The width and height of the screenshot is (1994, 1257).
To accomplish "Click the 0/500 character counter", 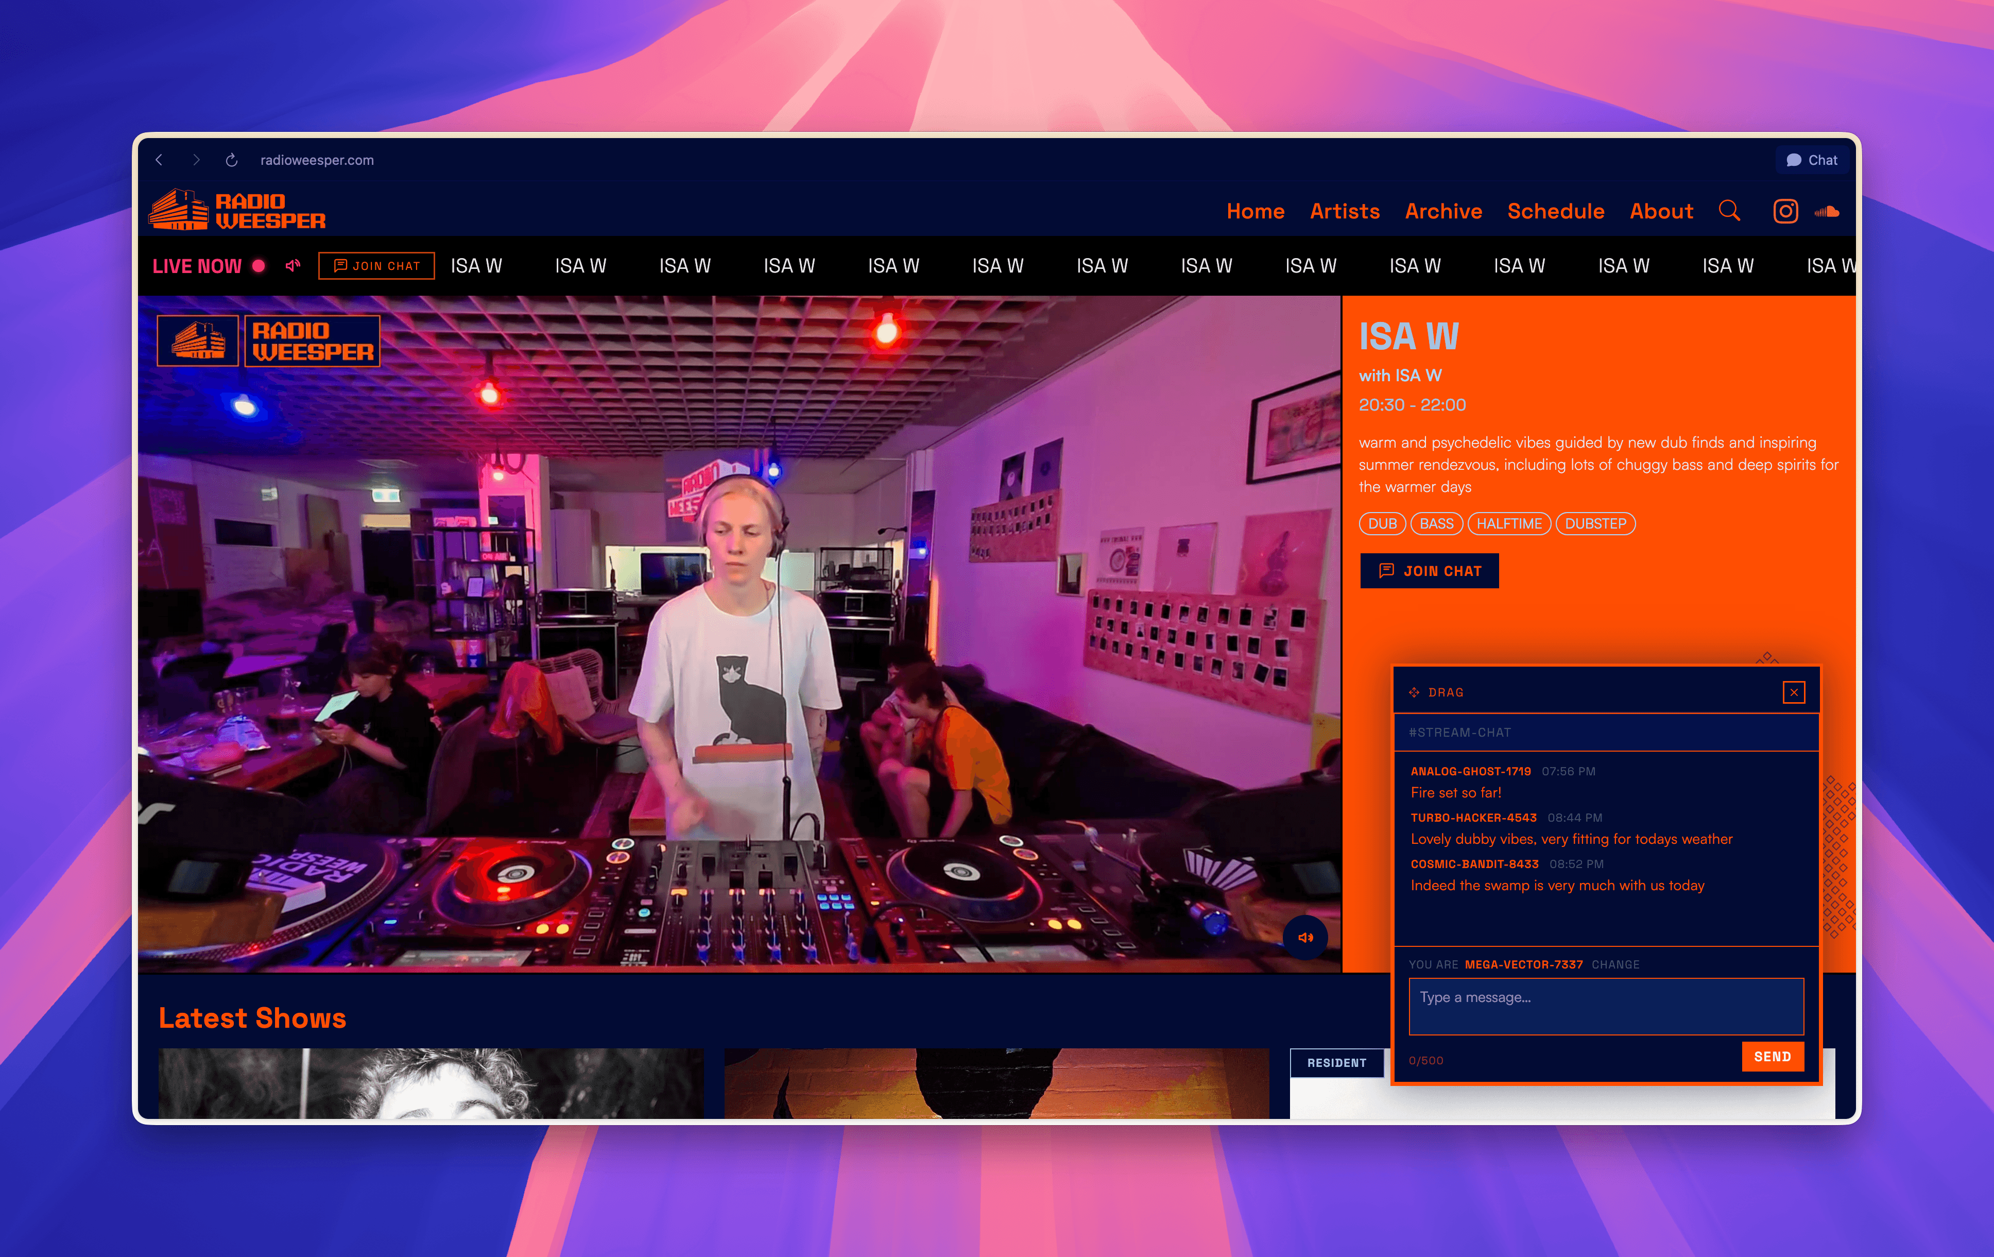I will pyautogui.click(x=1425, y=1061).
